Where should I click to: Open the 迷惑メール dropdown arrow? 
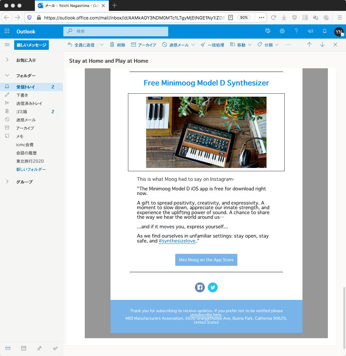(193, 45)
